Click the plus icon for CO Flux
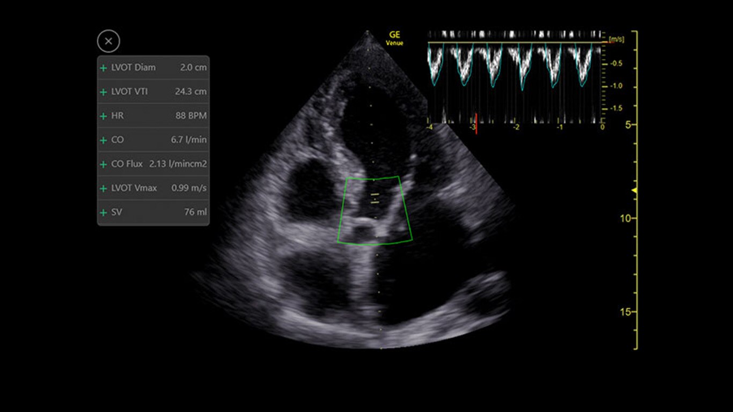Viewport: 733px width, 412px height. click(102, 164)
